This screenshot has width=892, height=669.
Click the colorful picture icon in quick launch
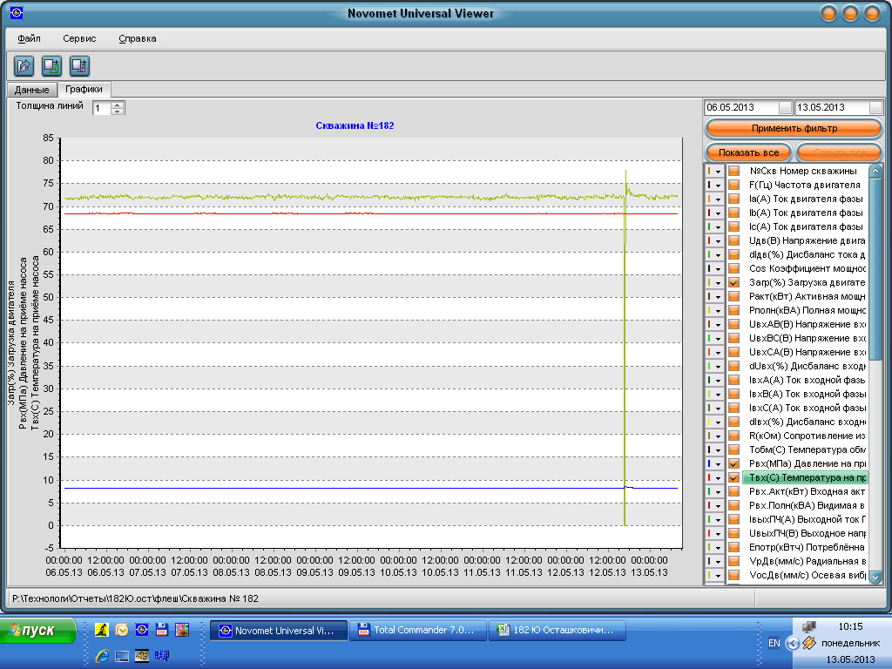(x=181, y=629)
